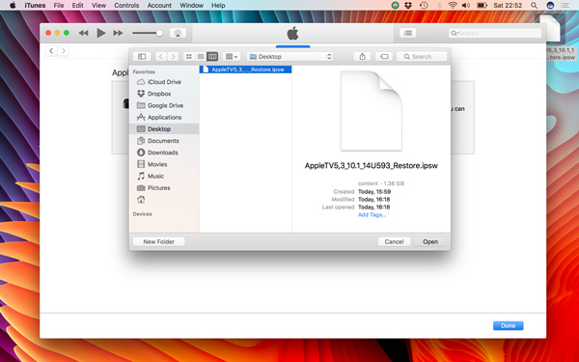This screenshot has width=579, height=362.
Task: Go back with iTunes navigation arrow
Action: point(51,50)
